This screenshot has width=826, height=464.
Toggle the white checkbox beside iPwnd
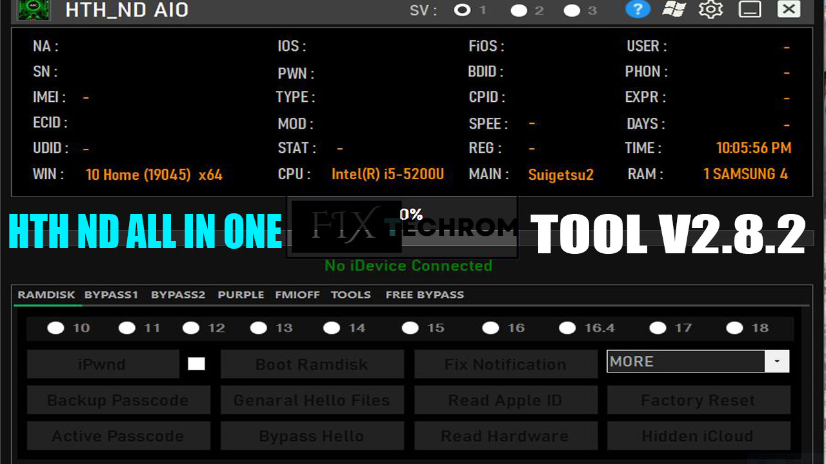[x=196, y=363]
